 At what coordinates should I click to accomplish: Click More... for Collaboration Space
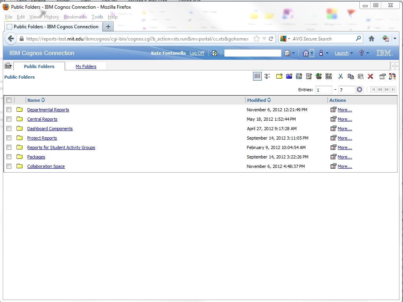pyautogui.click(x=344, y=166)
